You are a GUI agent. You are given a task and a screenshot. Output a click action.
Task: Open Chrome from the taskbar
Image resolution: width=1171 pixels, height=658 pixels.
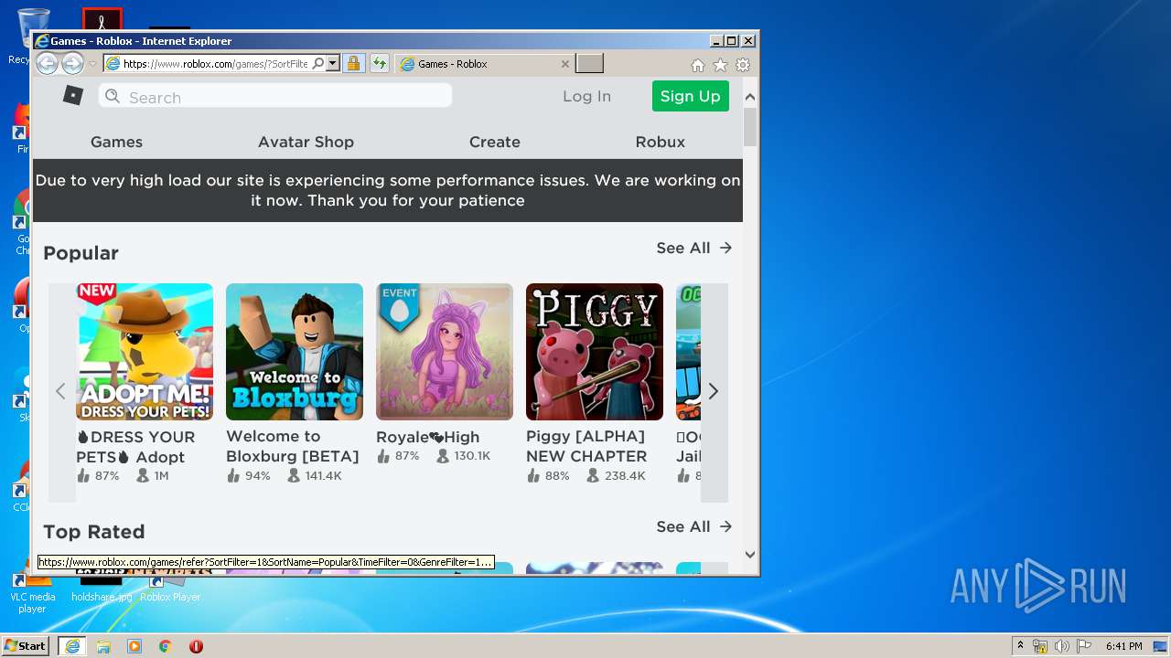click(166, 646)
